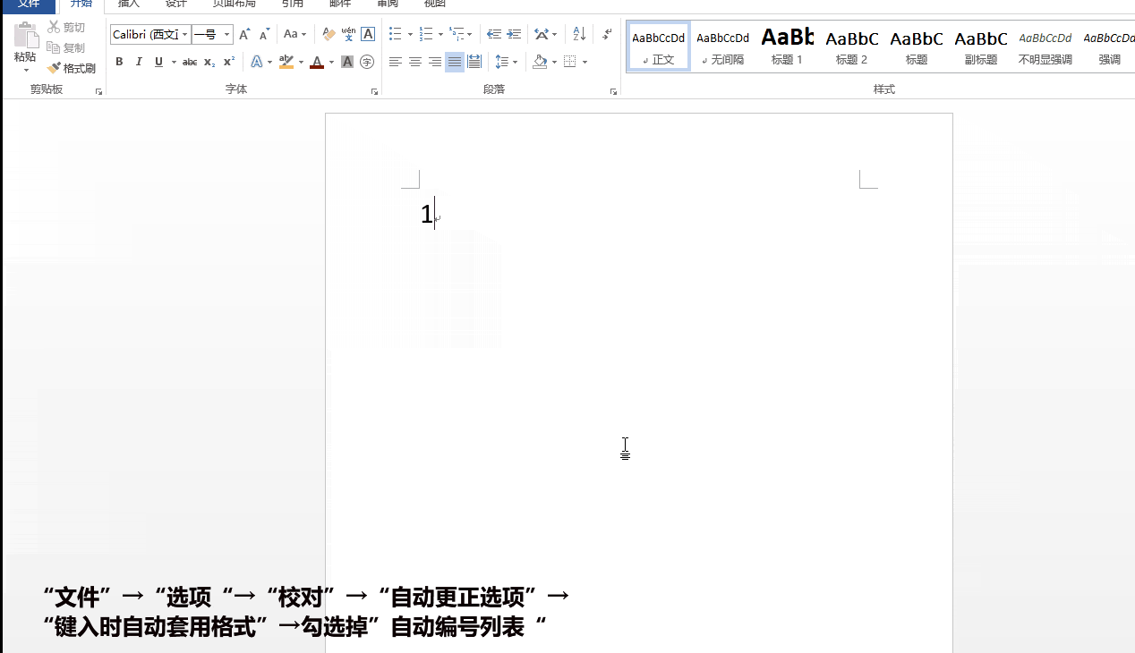Open the Change Case (Aa) dropdown
Viewport: 1135px width, 653px height.
pyautogui.click(x=294, y=35)
